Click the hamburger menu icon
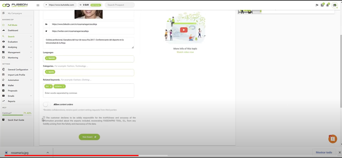Viewport: 342px width, 158px height. [x=38, y=5]
